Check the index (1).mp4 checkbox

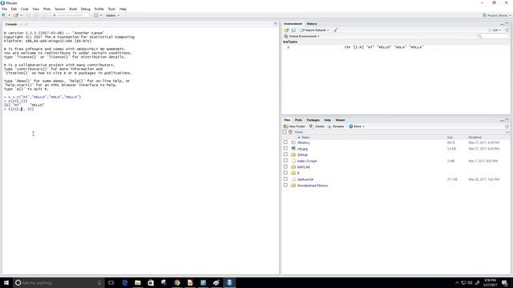click(x=285, y=161)
